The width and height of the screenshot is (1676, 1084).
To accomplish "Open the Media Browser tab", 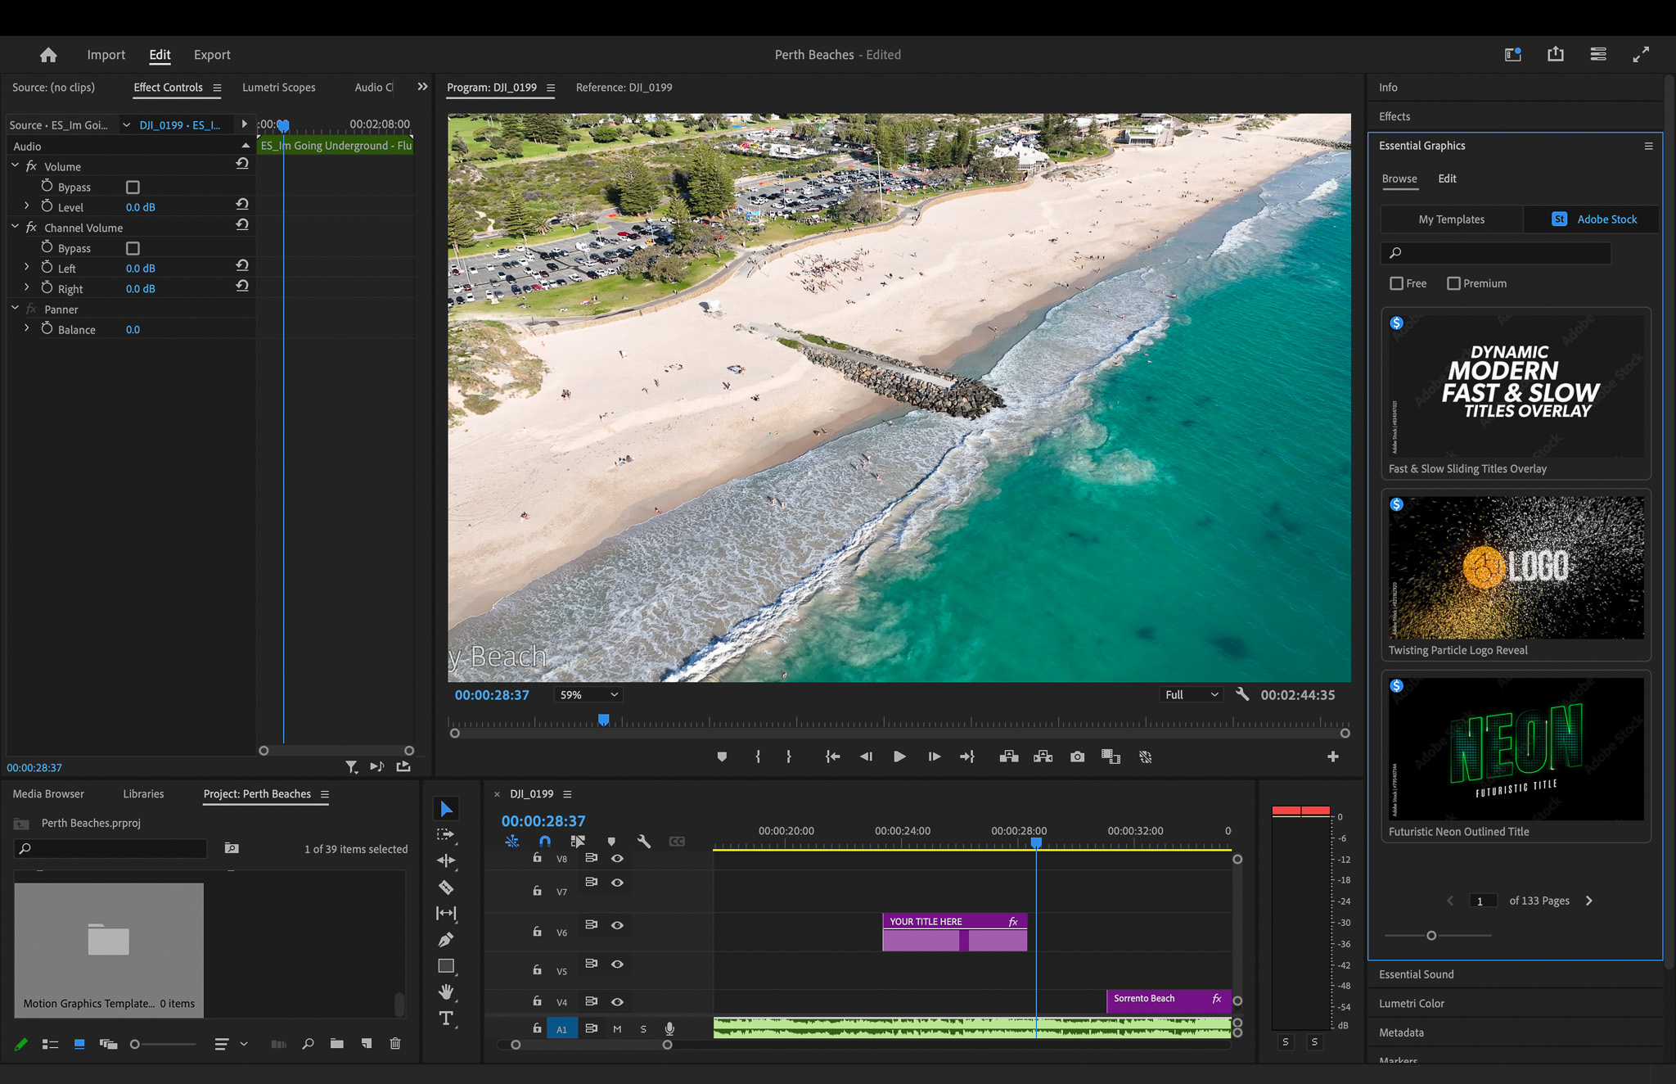I will click(48, 794).
